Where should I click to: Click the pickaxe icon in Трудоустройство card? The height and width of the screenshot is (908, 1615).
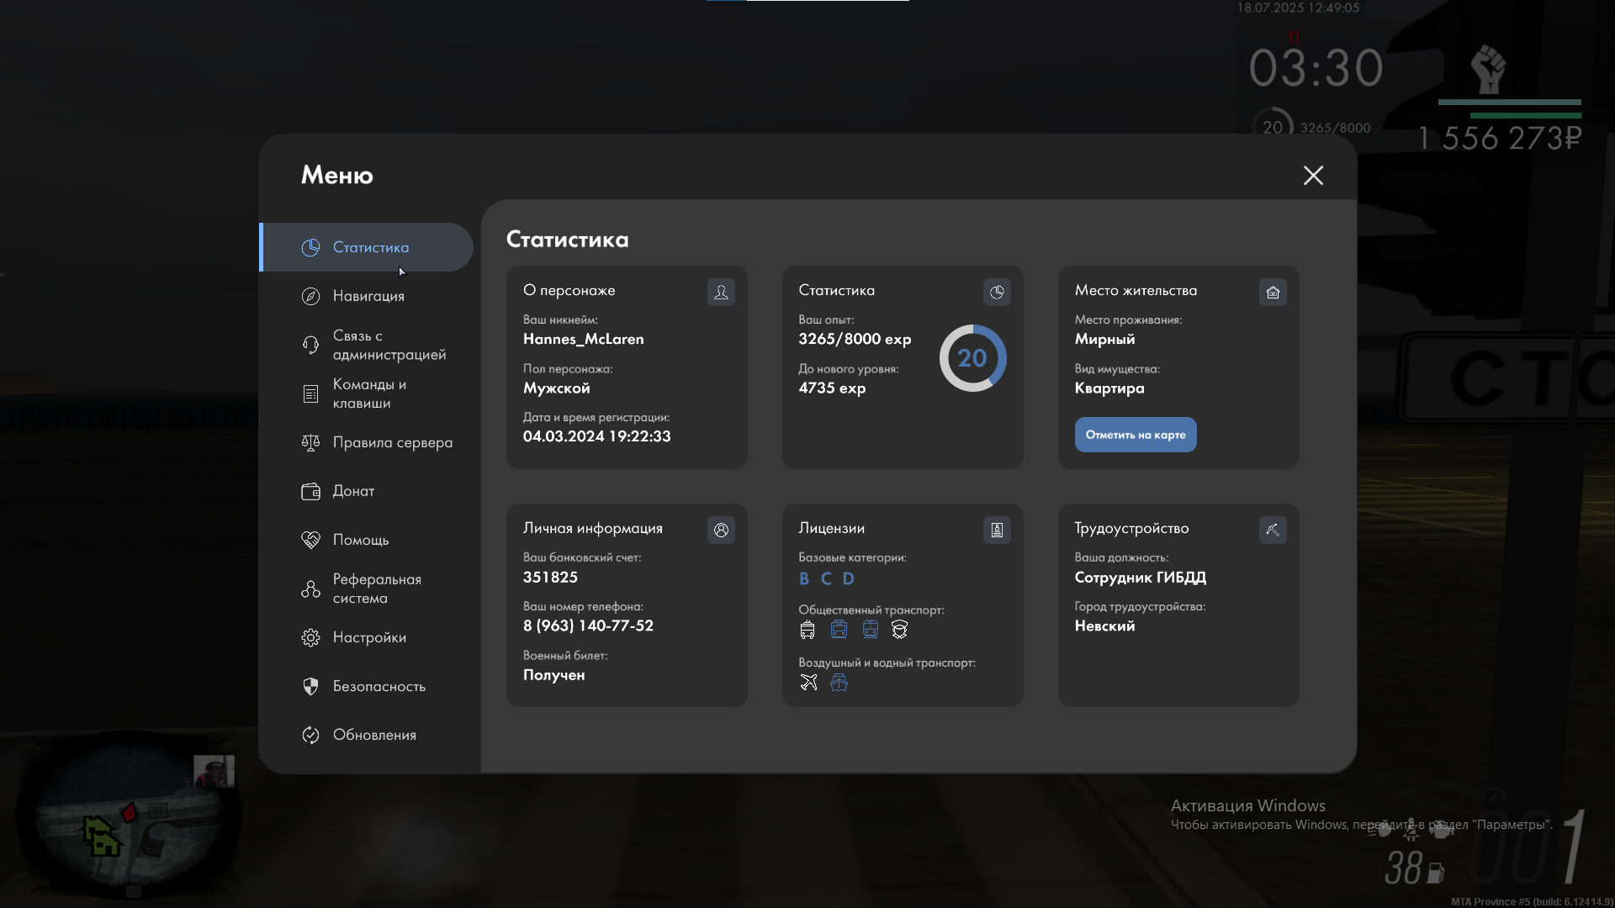pos(1273,530)
